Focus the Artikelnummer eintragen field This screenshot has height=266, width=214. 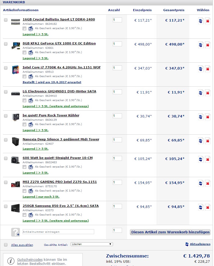coord(58,232)
